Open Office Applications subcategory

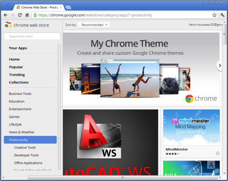click(28, 163)
